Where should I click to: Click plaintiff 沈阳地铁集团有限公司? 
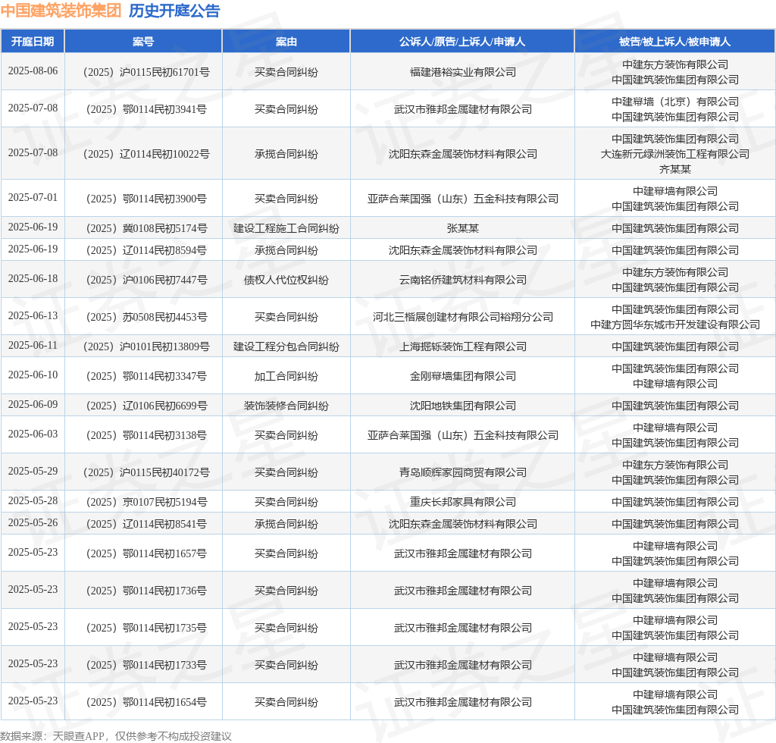(x=462, y=406)
